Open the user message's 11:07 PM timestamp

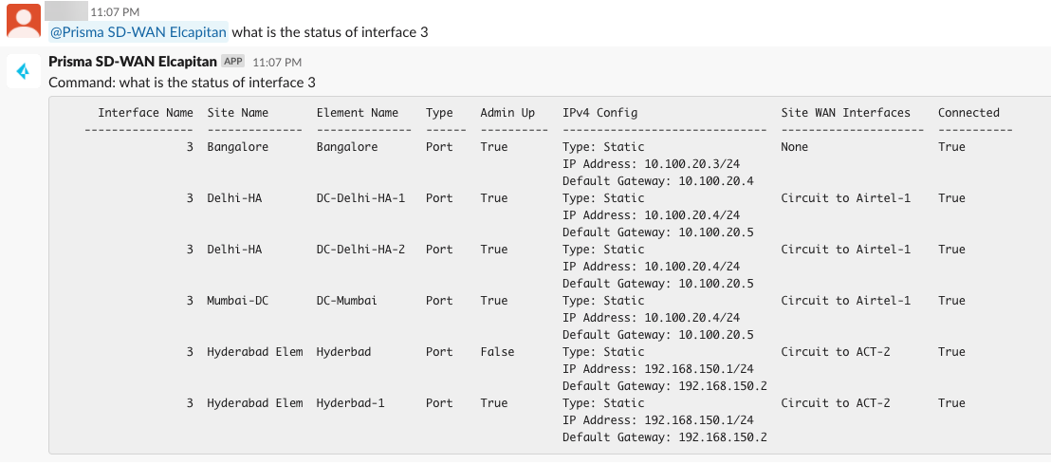point(115,12)
